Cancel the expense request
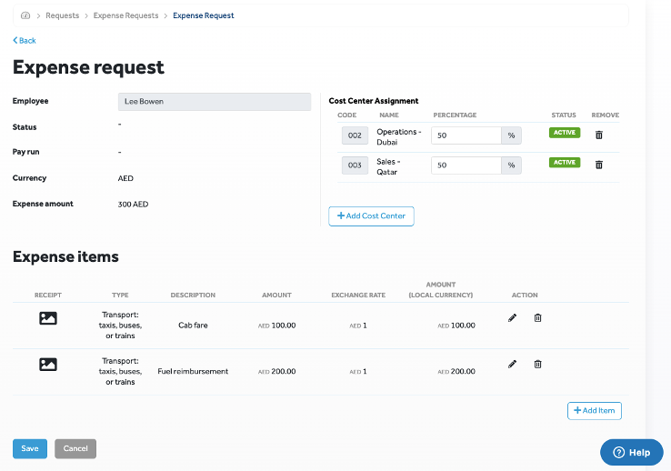The height and width of the screenshot is (471, 671). pyautogui.click(x=75, y=448)
